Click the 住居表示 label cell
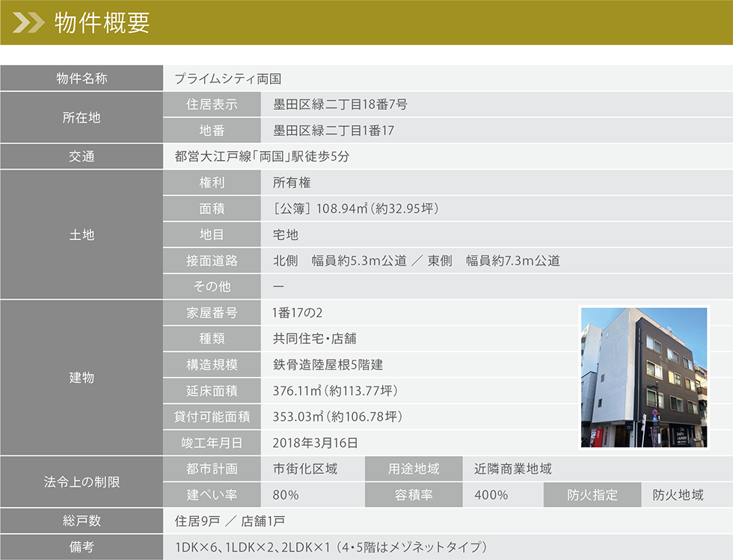This screenshot has height=560, width=733. click(x=212, y=105)
